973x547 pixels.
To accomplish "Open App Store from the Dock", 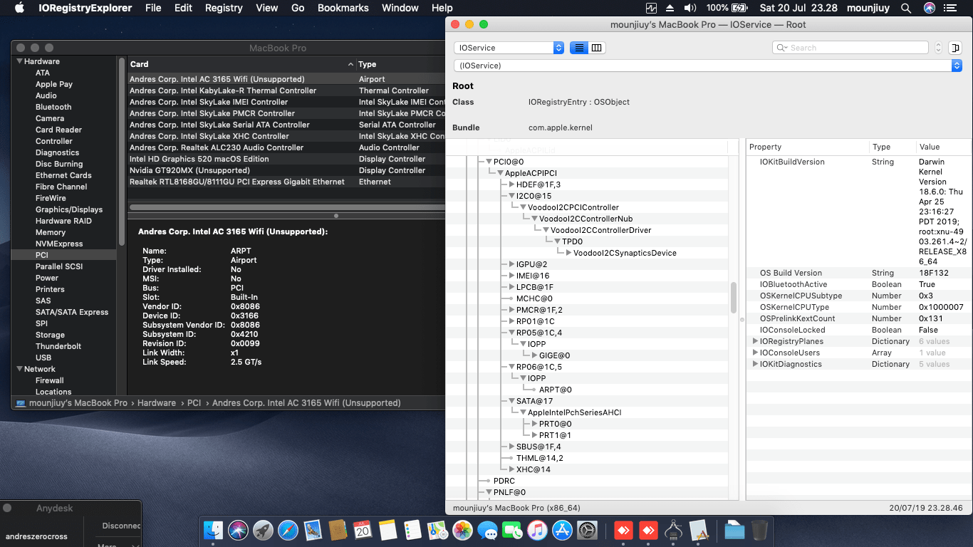I will point(562,530).
